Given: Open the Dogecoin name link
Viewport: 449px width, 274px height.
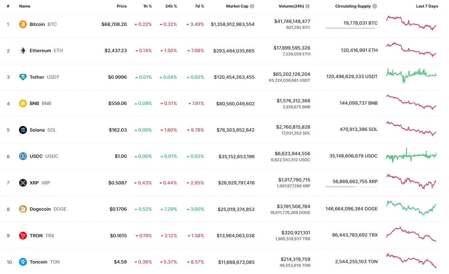Looking at the screenshot, I should (40, 209).
